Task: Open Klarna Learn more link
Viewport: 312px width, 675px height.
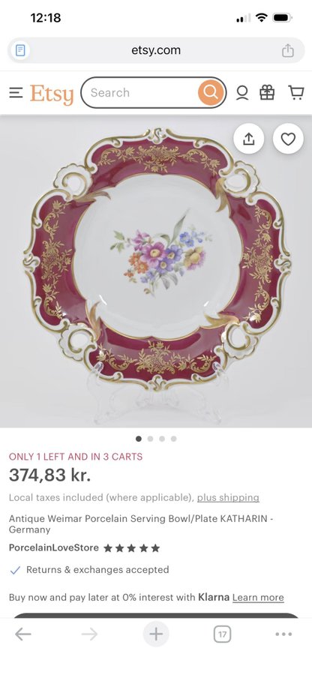Action: pos(258,598)
